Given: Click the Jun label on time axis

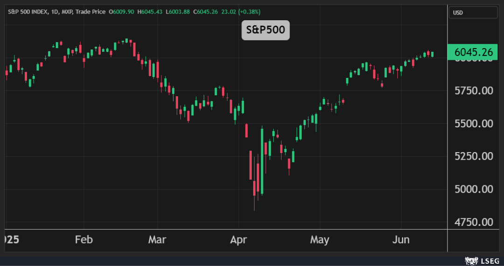Looking at the screenshot, I should (x=401, y=240).
